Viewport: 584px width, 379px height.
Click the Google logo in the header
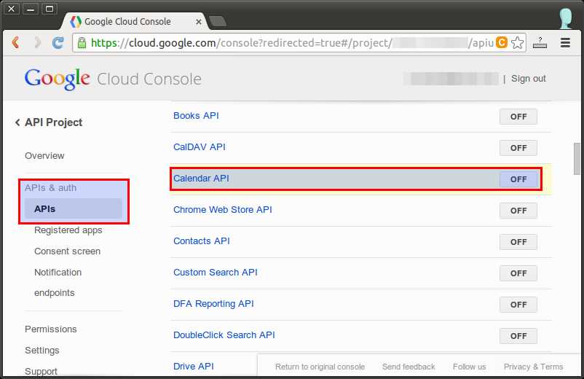pyautogui.click(x=57, y=79)
